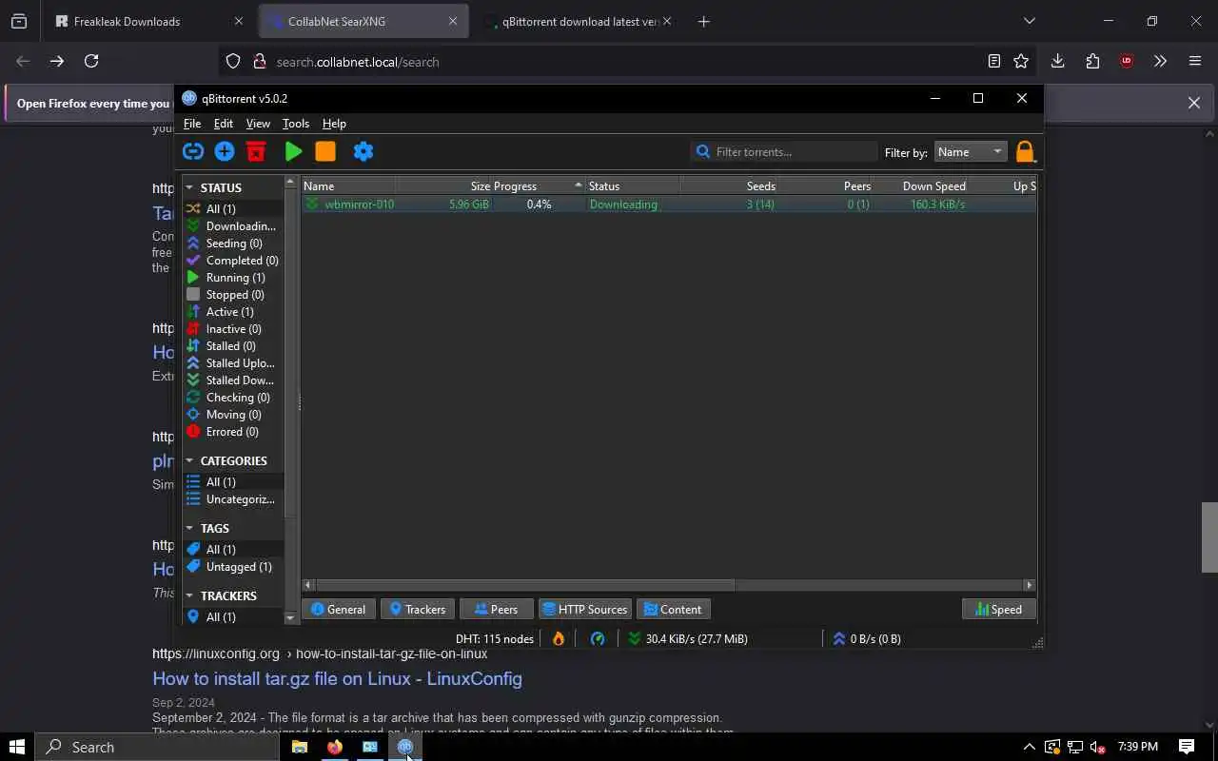
Task: Sort torrents by Down Speed column
Action: tap(920, 186)
